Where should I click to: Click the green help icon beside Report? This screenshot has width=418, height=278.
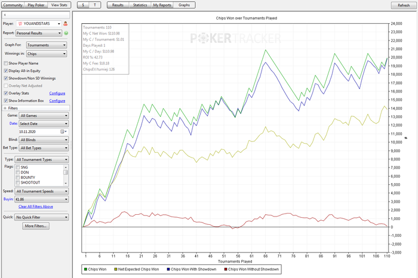coord(66,33)
